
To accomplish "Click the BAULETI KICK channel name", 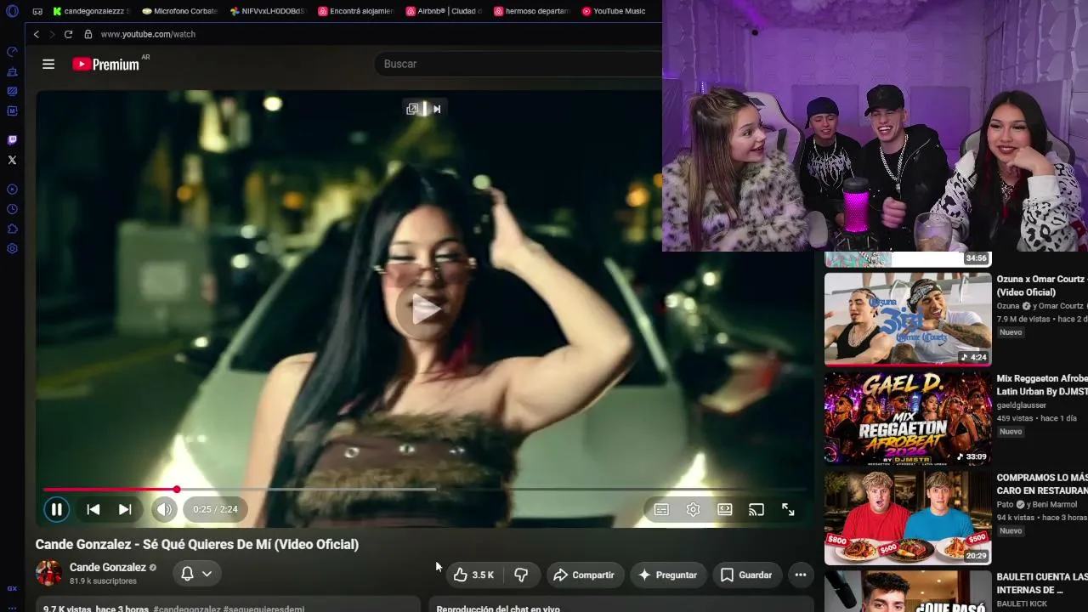I will (1022, 603).
